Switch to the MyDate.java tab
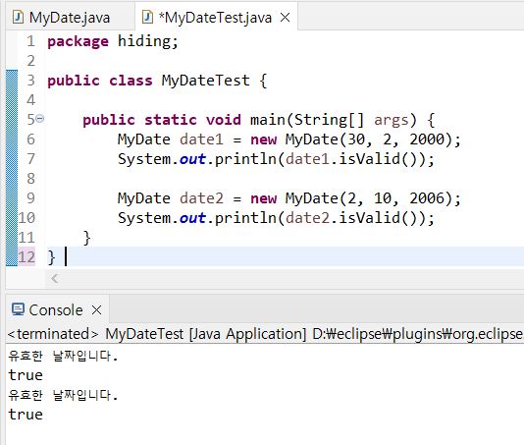The height and width of the screenshot is (445, 524). pos(70,18)
